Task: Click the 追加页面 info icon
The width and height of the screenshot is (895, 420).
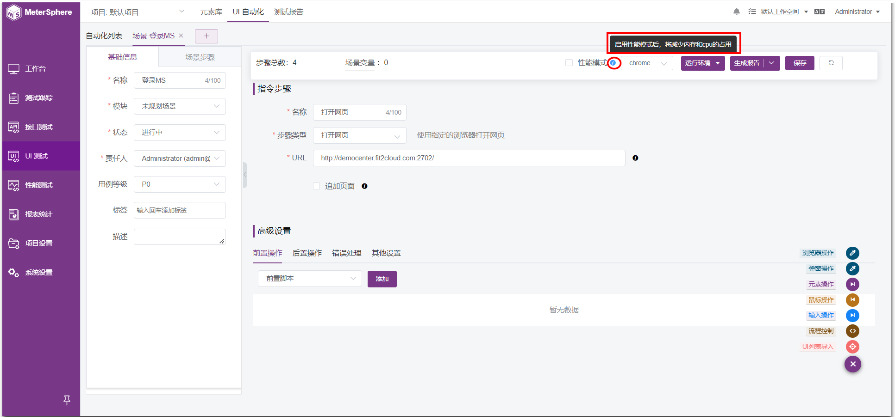Action: tap(364, 186)
